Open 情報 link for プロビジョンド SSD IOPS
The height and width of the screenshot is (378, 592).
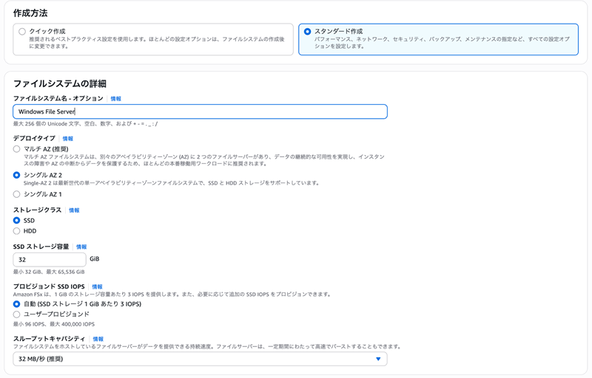(97, 286)
